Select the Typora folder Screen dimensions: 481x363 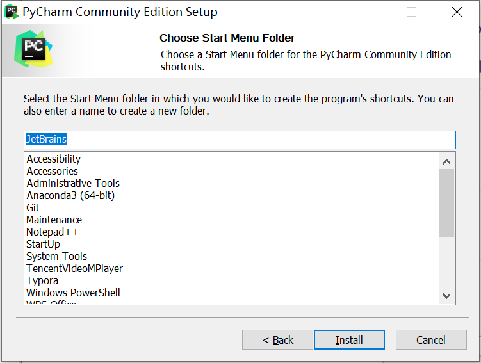[42, 280]
